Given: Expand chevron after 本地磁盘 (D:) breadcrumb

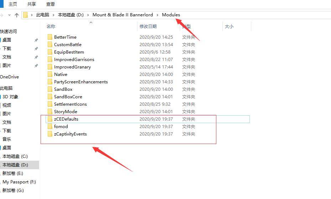Looking at the screenshot, I should (88, 15).
